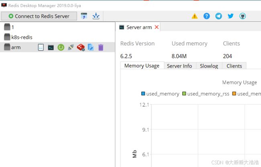This screenshot has height=167, width=261.
Task: Toggle used_memory_rss green legend swatch
Action: 184,94
